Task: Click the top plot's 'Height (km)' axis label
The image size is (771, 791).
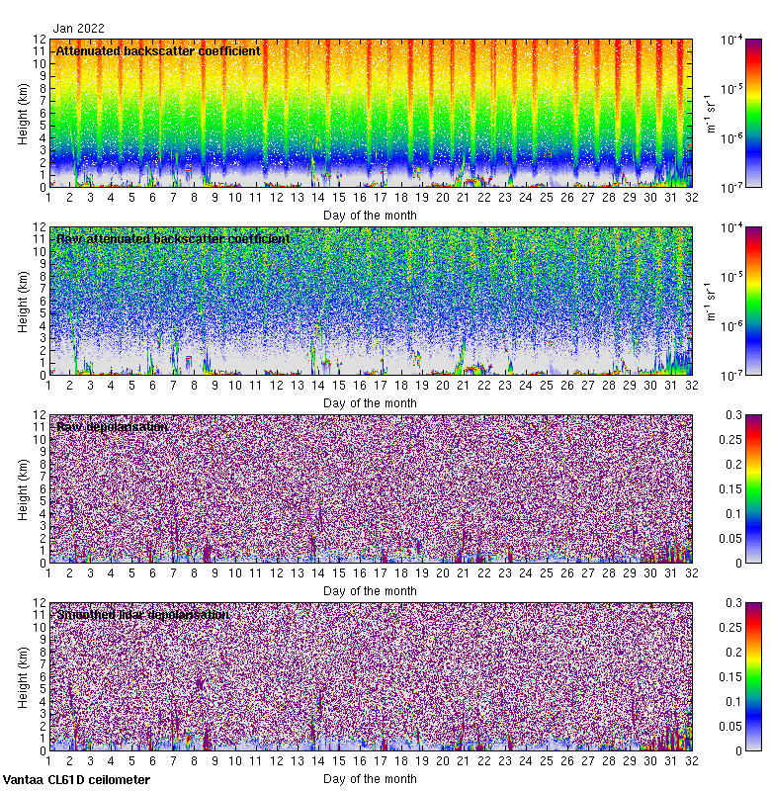Action: pyautogui.click(x=23, y=113)
